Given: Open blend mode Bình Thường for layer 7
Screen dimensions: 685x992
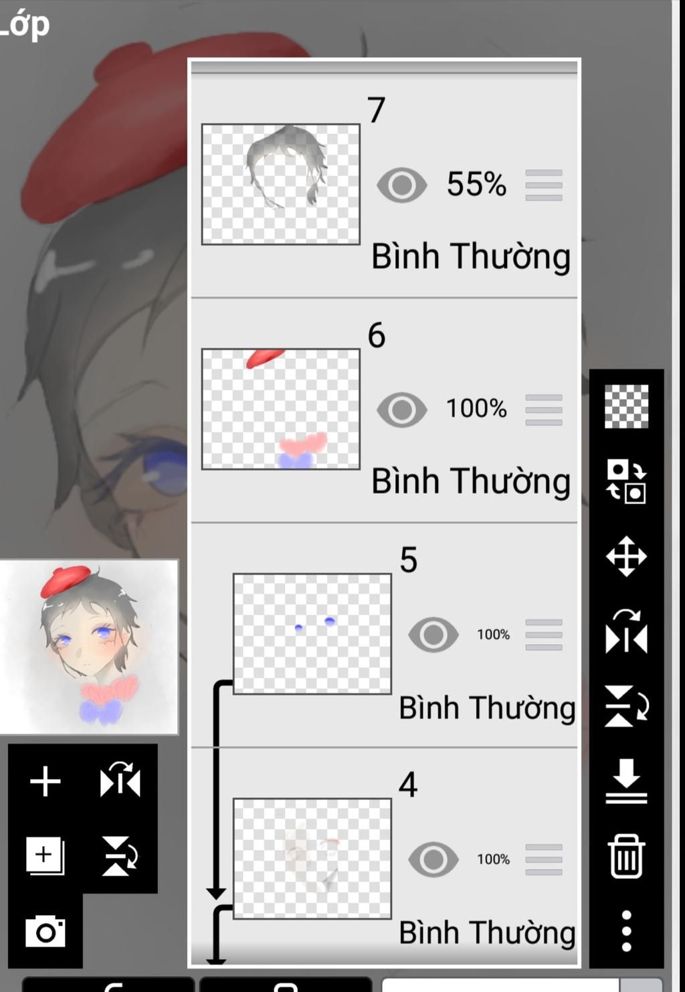Looking at the screenshot, I should [x=471, y=257].
